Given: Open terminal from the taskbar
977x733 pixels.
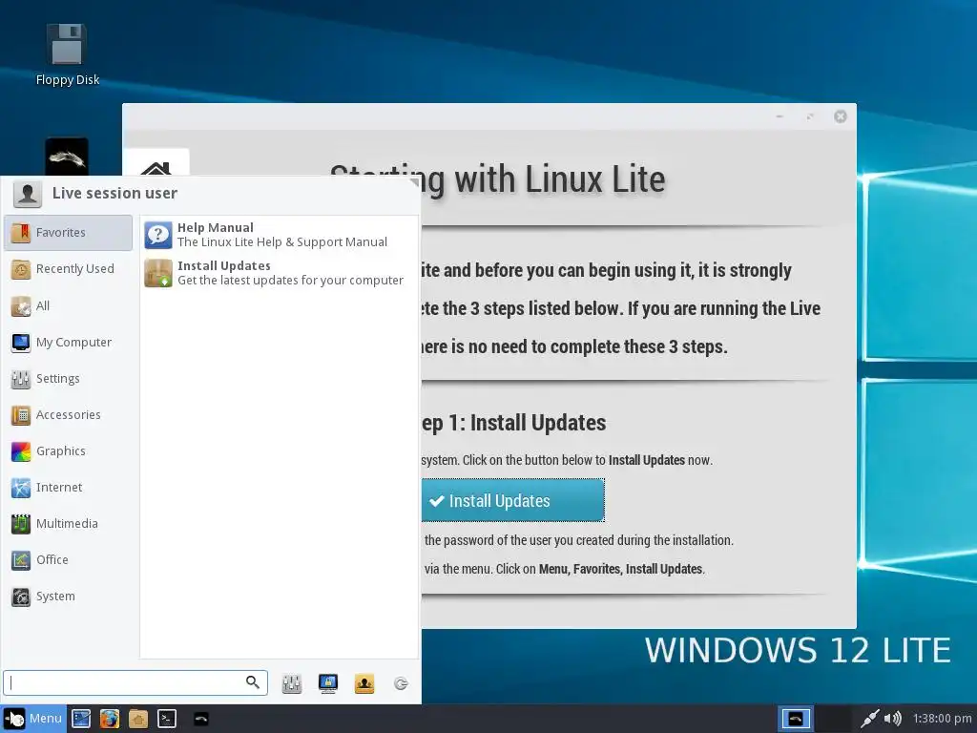Looking at the screenshot, I should click(167, 719).
